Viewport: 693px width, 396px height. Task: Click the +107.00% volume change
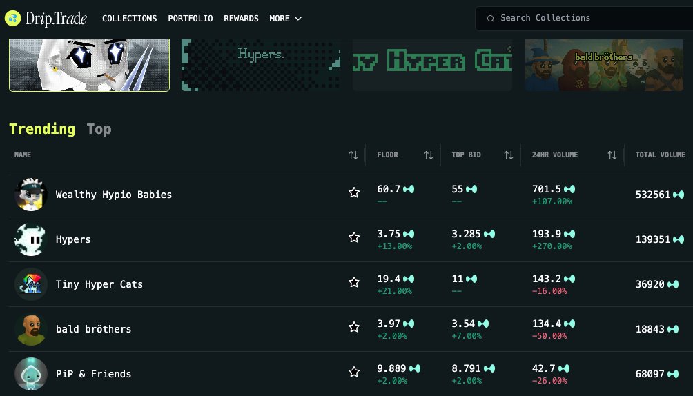point(552,201)
